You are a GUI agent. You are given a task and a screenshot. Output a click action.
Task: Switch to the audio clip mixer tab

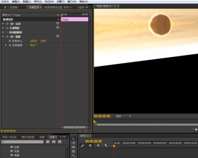[58, 7]
